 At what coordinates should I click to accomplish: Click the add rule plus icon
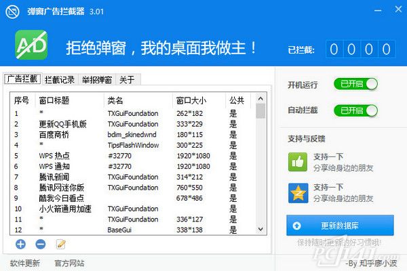20,245
